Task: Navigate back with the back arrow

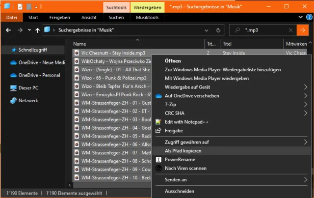Action: click(8, 30)
